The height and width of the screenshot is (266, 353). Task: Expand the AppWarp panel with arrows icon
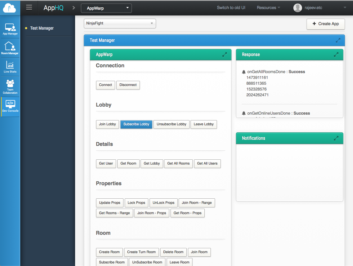[x=225, y=55]
